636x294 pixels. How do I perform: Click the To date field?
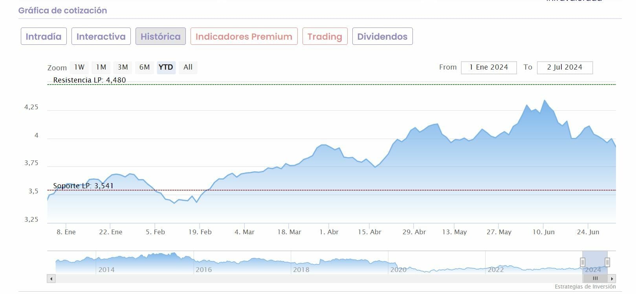565,67
